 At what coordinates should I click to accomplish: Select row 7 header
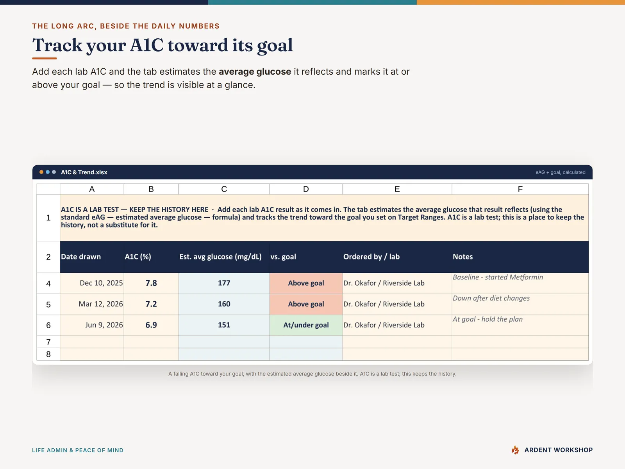pyautogui.click(x=48, y=342)
